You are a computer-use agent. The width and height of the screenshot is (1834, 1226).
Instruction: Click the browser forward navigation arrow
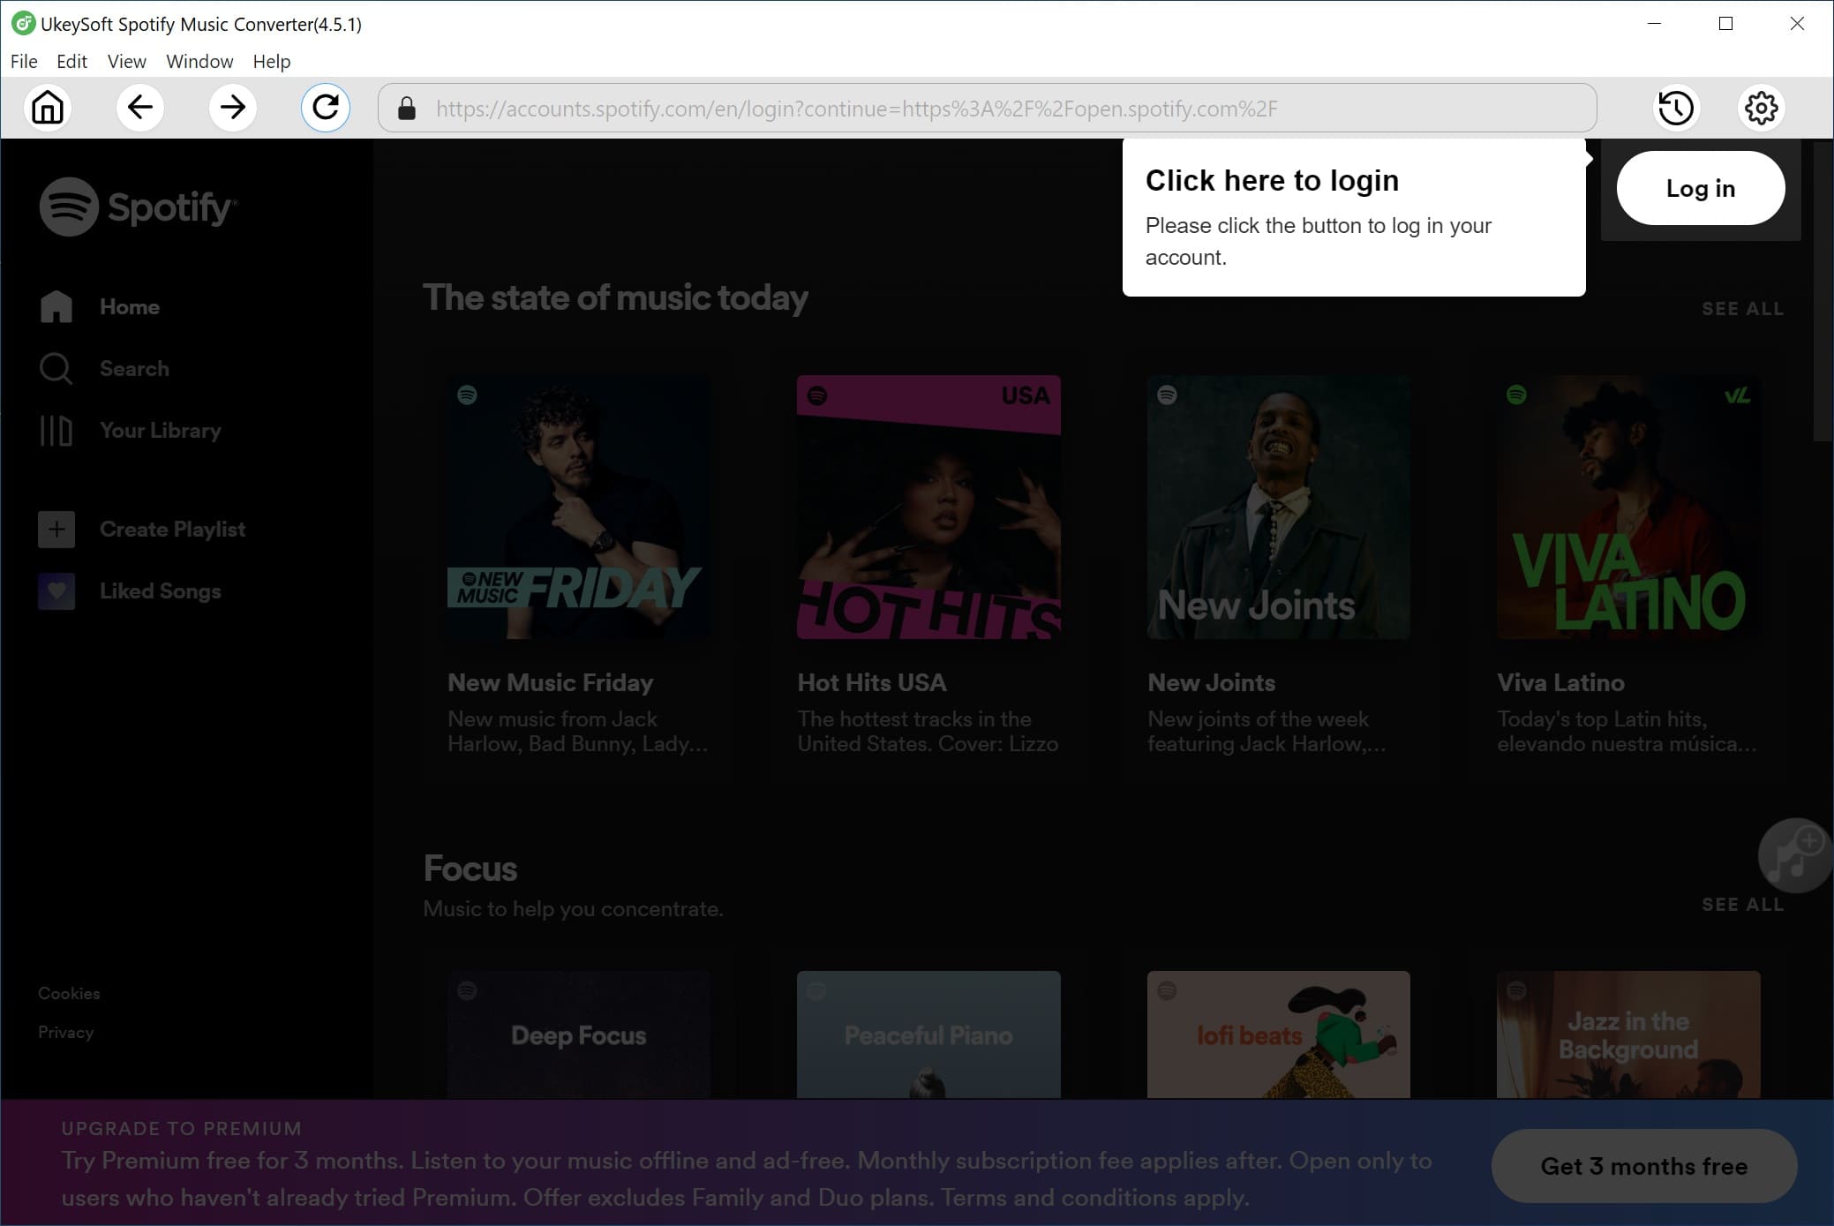tap(231, 108)
